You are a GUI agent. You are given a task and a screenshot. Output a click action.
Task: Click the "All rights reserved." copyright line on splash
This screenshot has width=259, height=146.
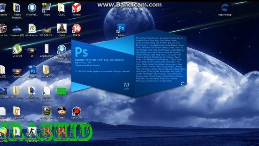(x=121, y=71)
